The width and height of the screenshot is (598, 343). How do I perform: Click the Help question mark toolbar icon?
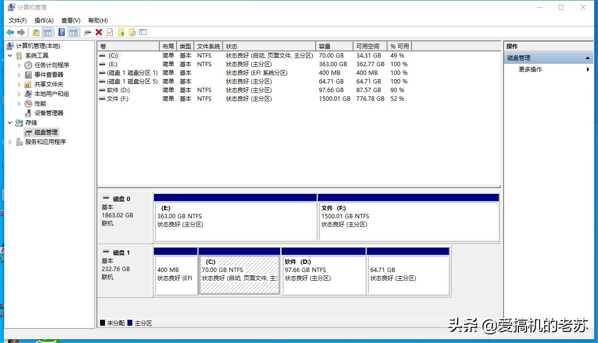tap(61, 32)
